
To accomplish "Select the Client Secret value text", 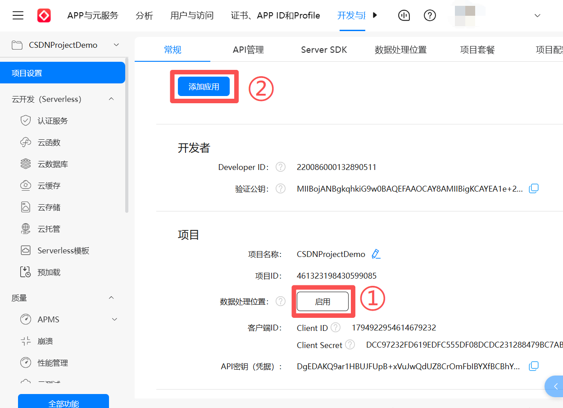I will 464,345.
